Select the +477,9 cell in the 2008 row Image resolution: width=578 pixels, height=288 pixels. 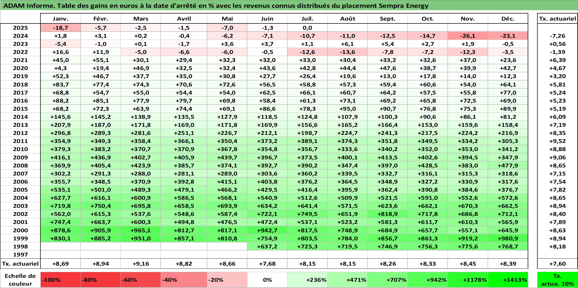[x=508, y=165]
